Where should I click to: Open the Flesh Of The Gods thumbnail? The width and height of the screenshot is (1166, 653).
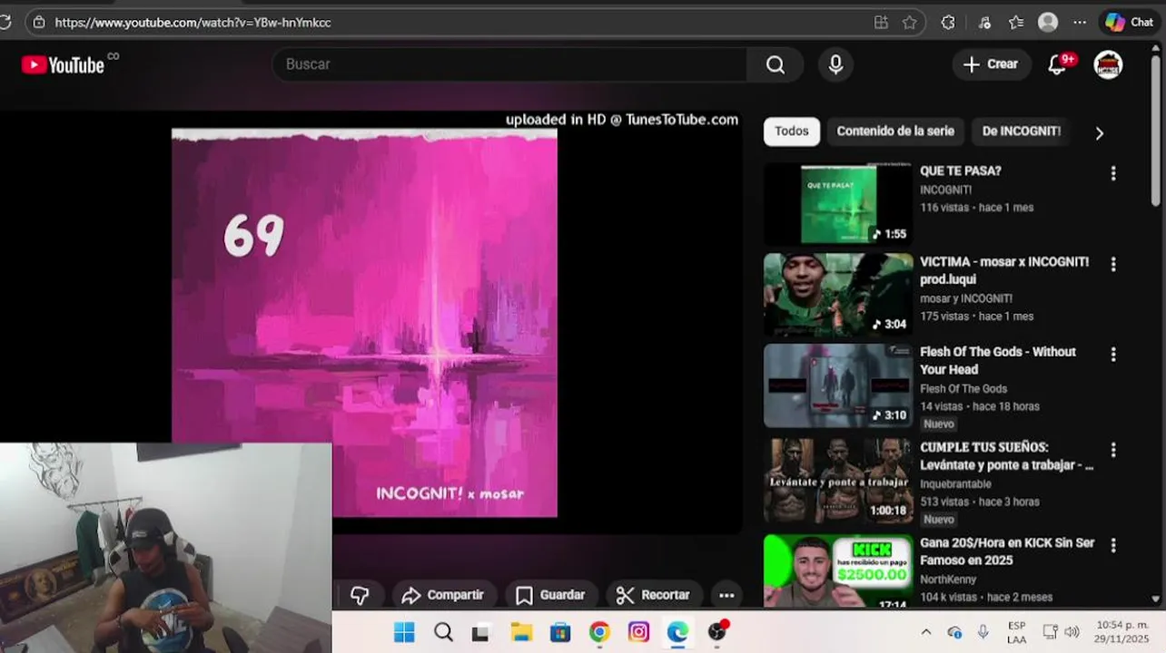coord(838,385)
